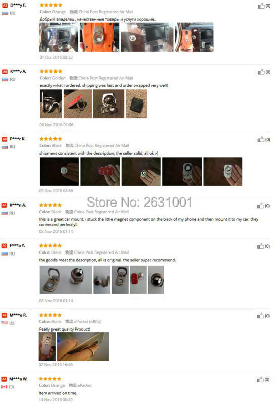Click the A2 level badge beside D***y F.

click(x=5, y=5)
